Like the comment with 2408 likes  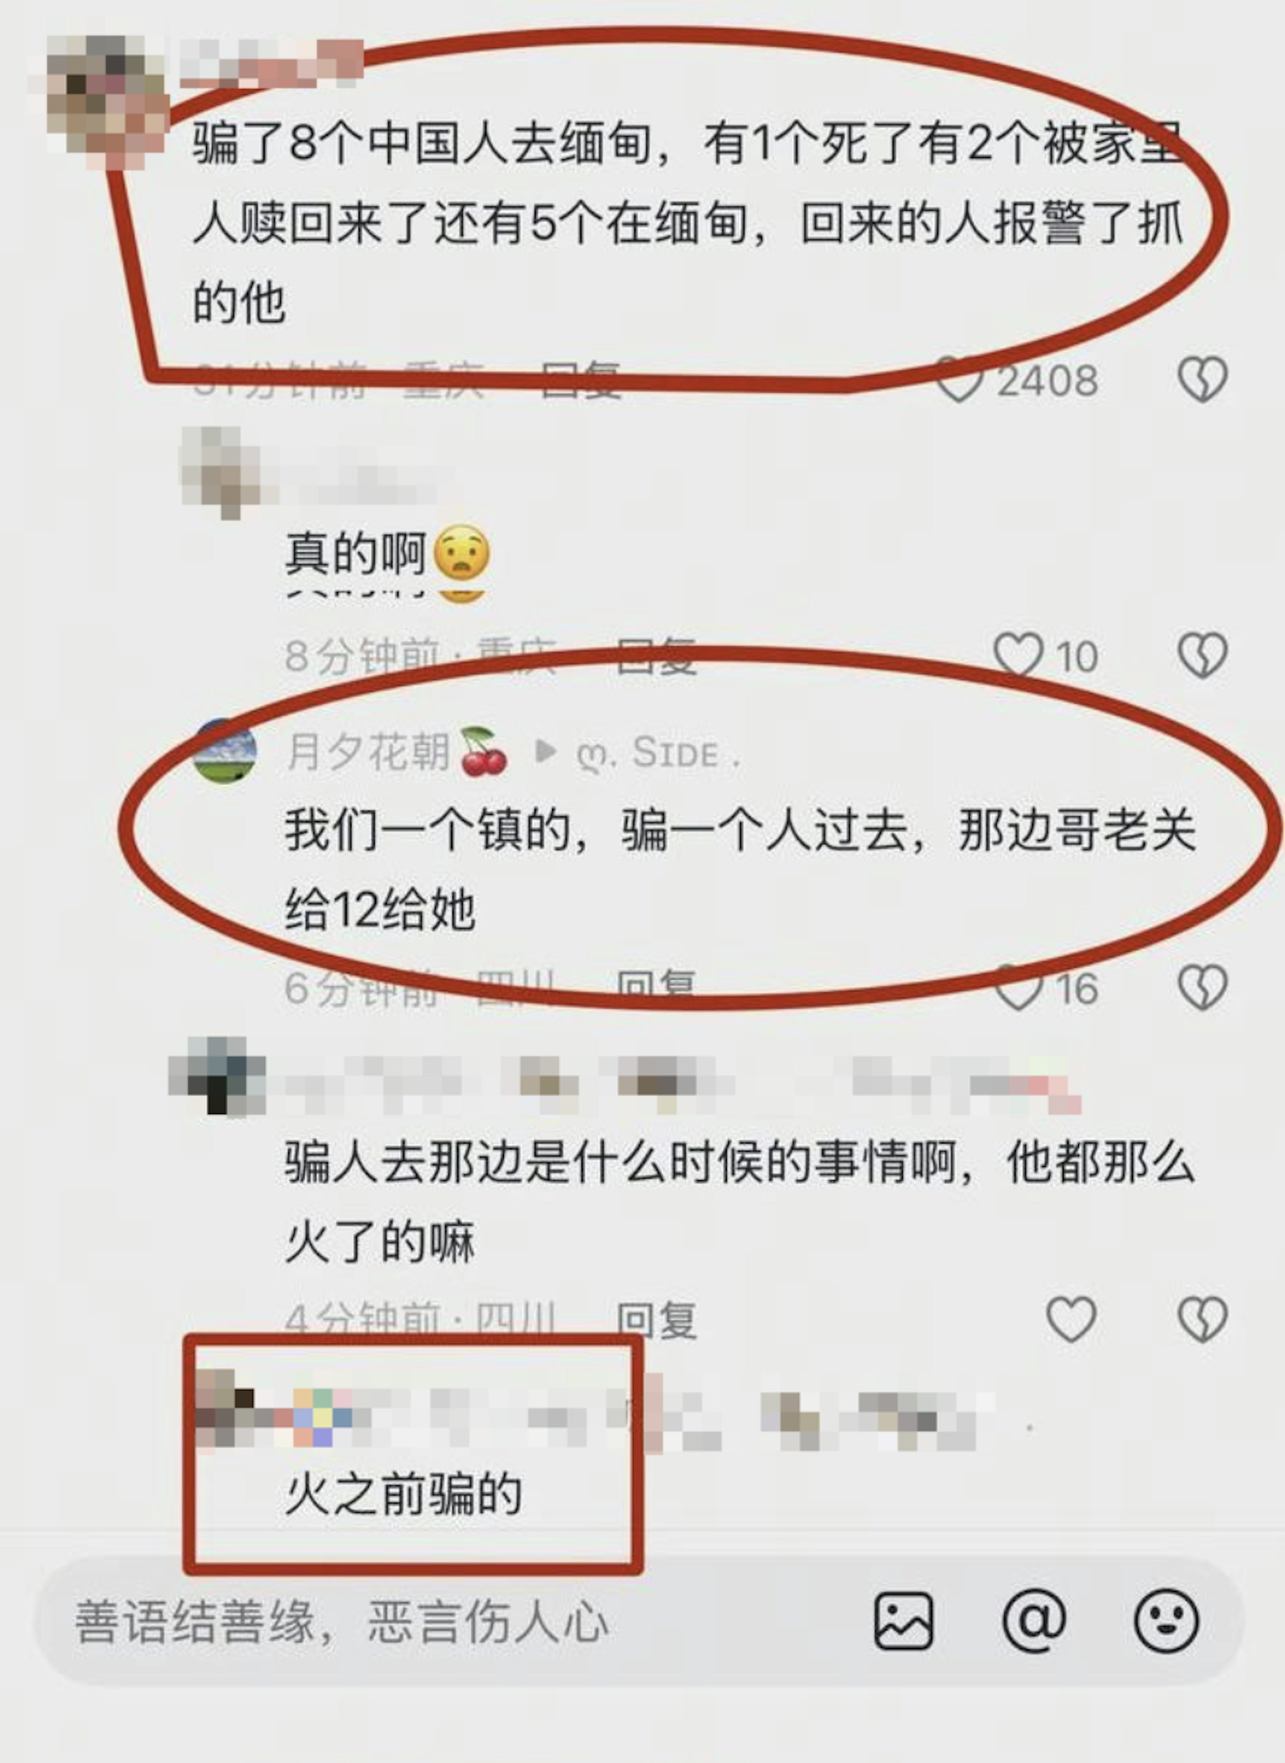[x=959, y=379]
